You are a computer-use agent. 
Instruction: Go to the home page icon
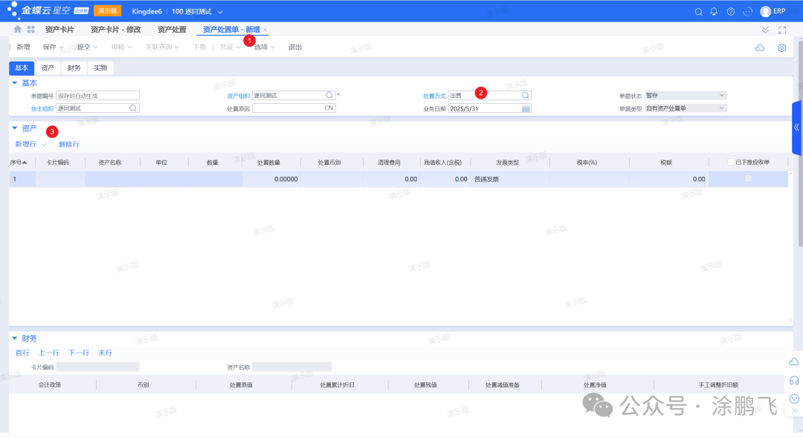point(18,30)
